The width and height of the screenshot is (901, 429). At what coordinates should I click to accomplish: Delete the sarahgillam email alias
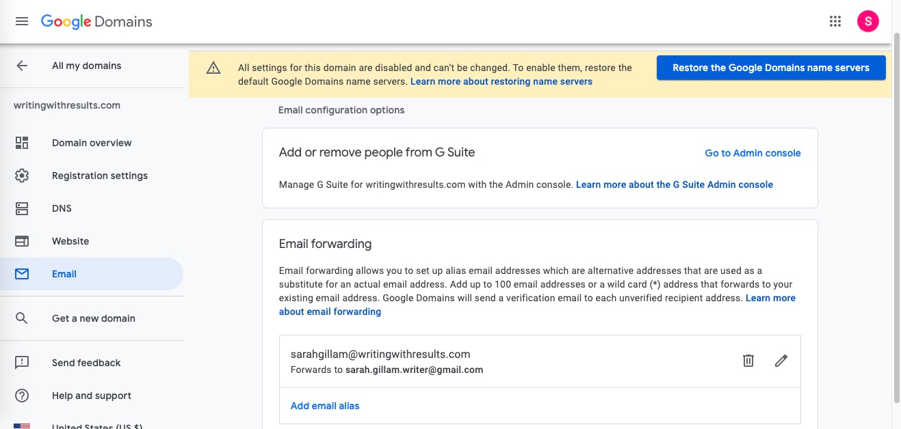[748, 361]
